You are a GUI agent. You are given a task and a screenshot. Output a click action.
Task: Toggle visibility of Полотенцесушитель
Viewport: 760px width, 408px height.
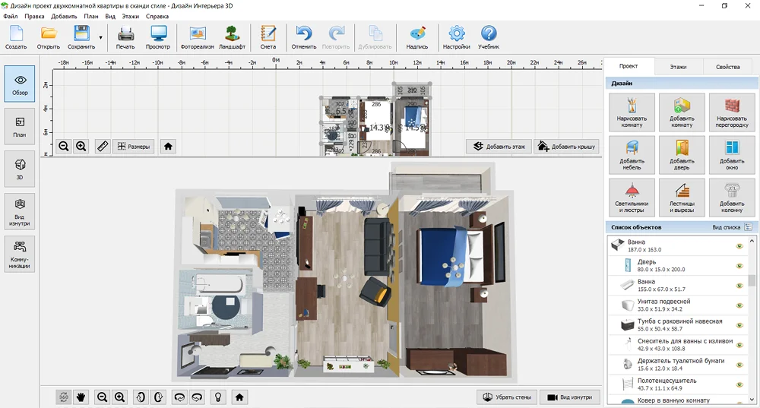point(738,384)
